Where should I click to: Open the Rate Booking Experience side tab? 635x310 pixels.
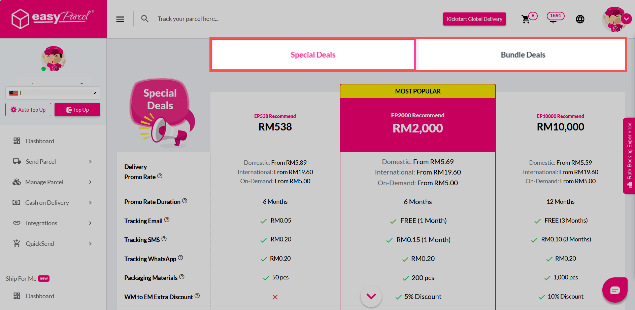[x=629, y=156]
